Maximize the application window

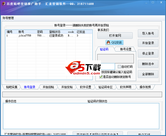click(x=153, y=2)
